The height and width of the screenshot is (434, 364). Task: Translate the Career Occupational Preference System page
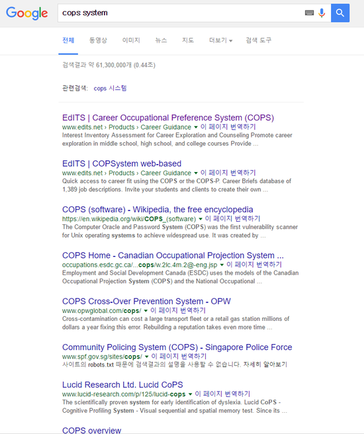(x=228, y=127)
